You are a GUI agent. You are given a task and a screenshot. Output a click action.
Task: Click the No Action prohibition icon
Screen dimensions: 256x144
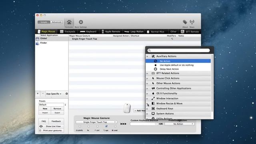[156, 61]
